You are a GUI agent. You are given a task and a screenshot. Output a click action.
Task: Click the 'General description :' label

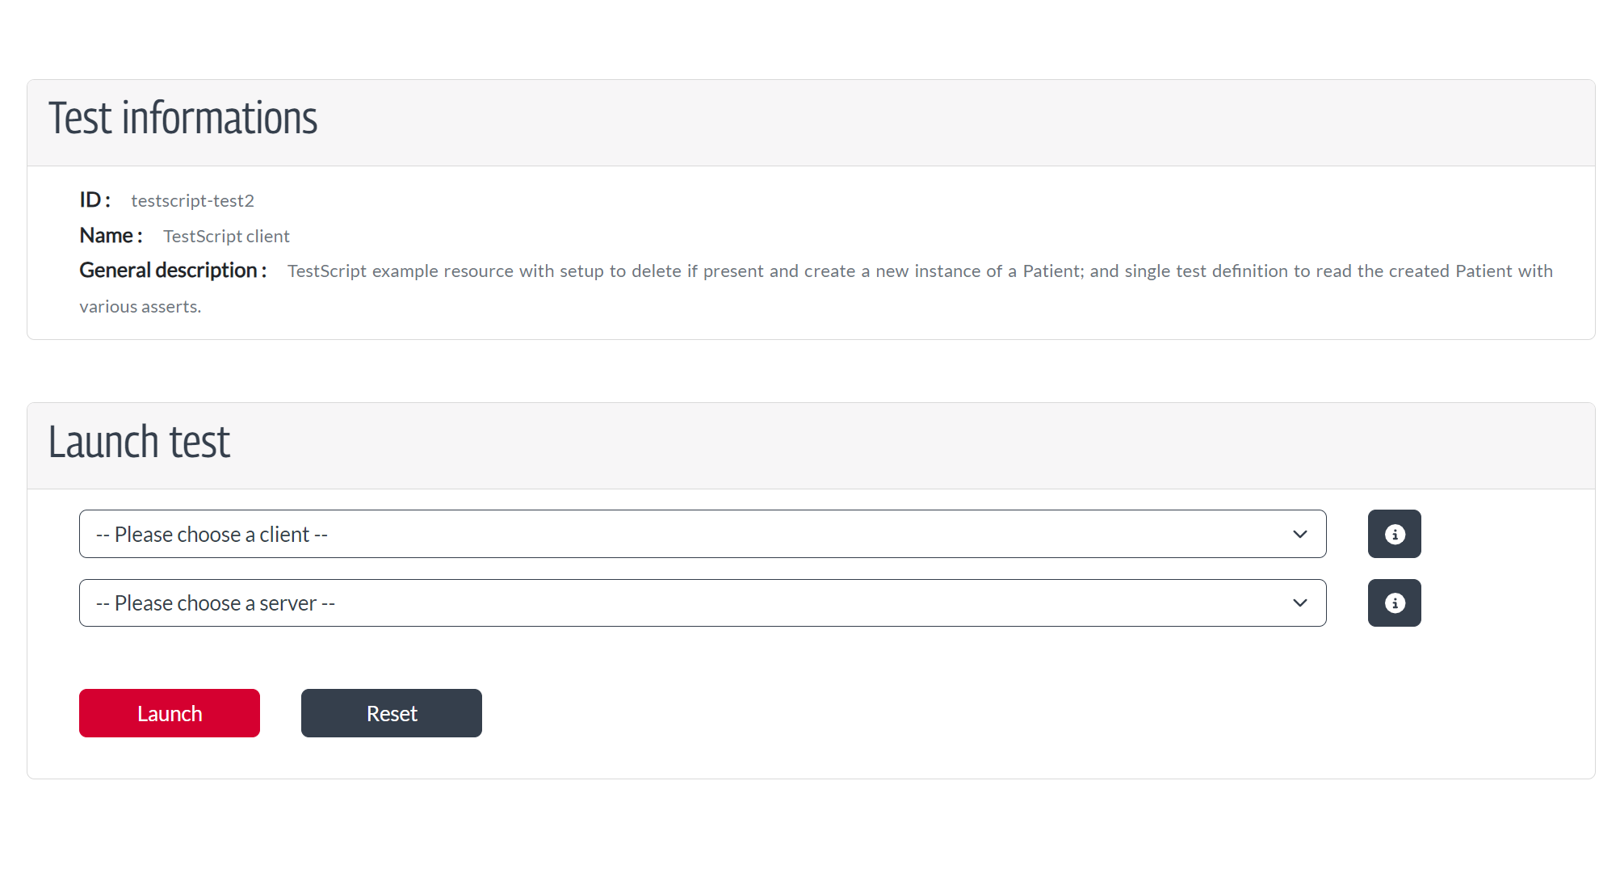tap(173, 271)
